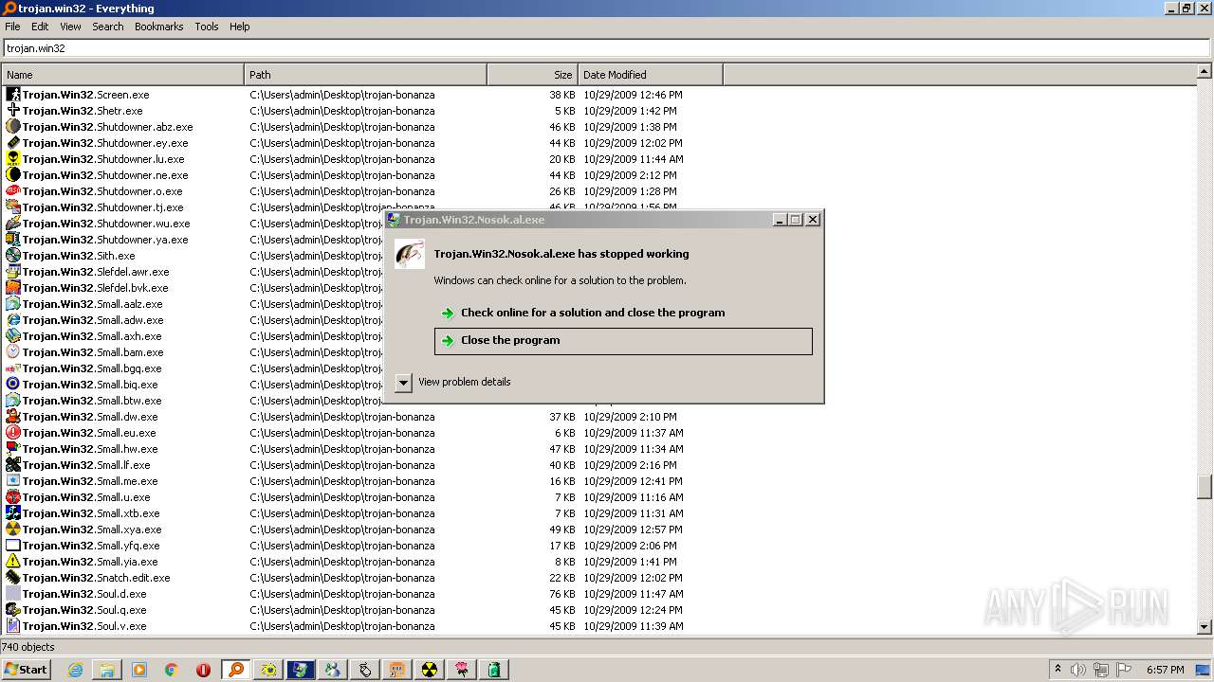Open the Tools menu

(x=207, y=27)
